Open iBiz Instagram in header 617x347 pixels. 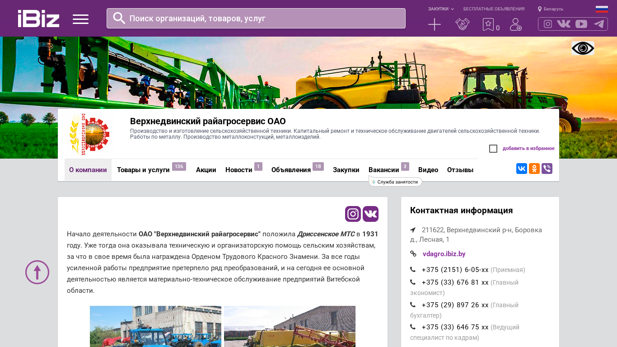(548, 24)
